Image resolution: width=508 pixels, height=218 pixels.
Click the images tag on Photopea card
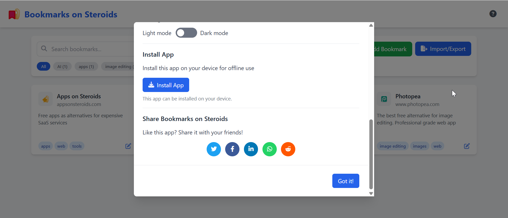420,146
